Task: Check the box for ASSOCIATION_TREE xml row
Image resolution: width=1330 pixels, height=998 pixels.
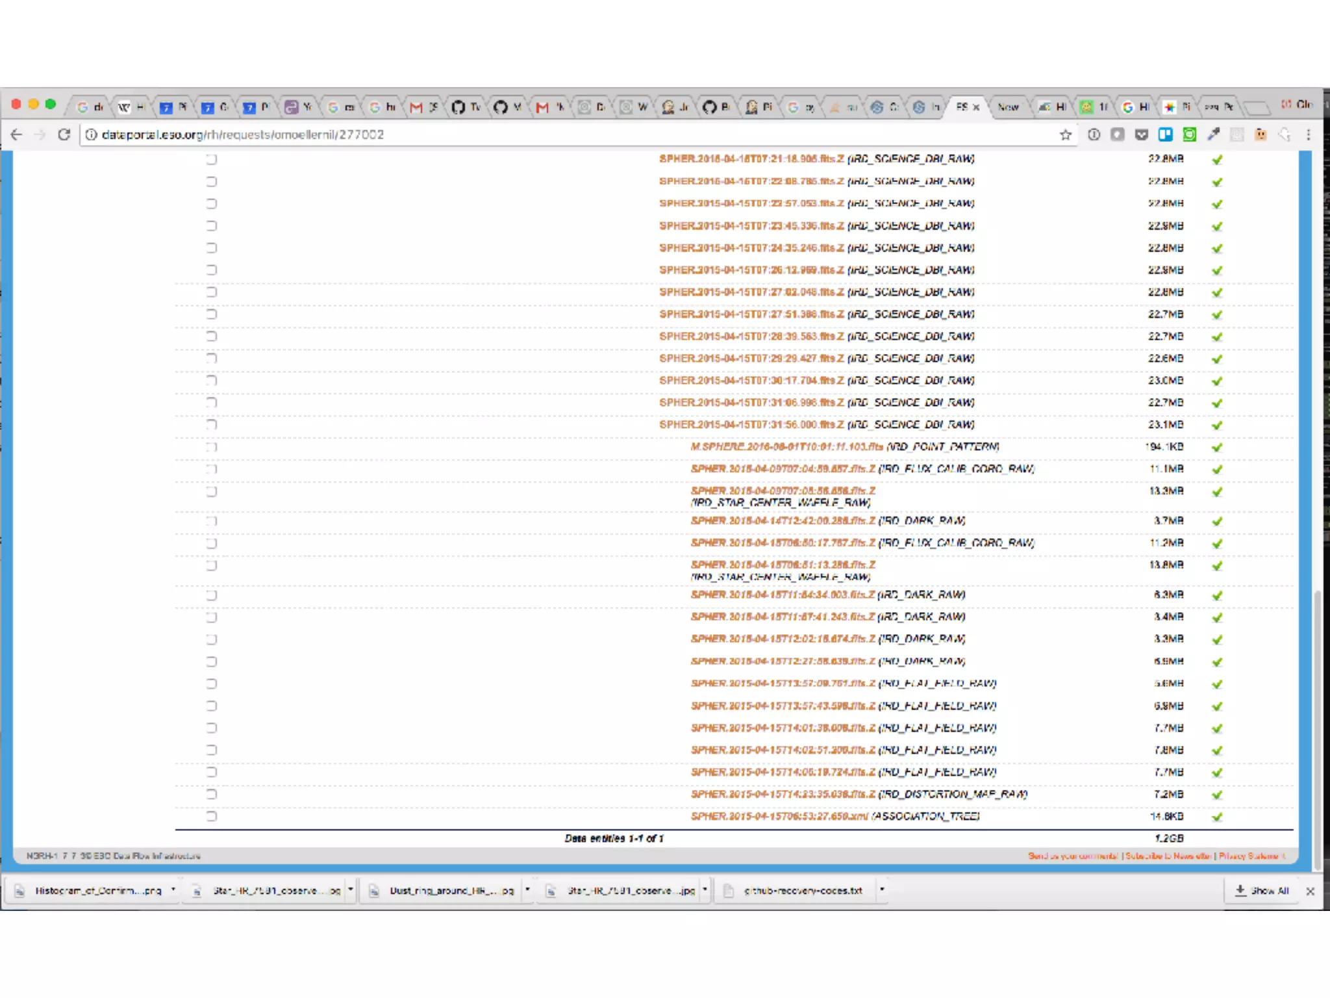Action: pyautogui.click(x=212, y=816)
